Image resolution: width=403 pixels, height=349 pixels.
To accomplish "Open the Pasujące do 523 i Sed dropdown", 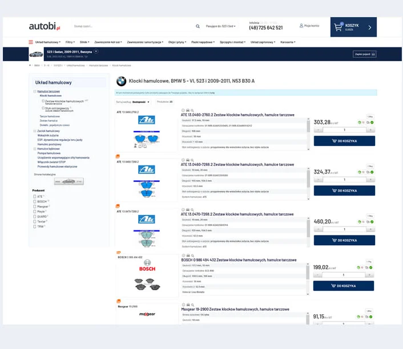I will click(220, 26).
